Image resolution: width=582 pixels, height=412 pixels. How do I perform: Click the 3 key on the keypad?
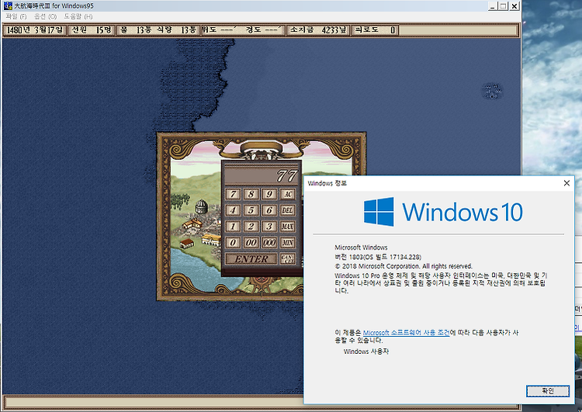tap(269, 227)
